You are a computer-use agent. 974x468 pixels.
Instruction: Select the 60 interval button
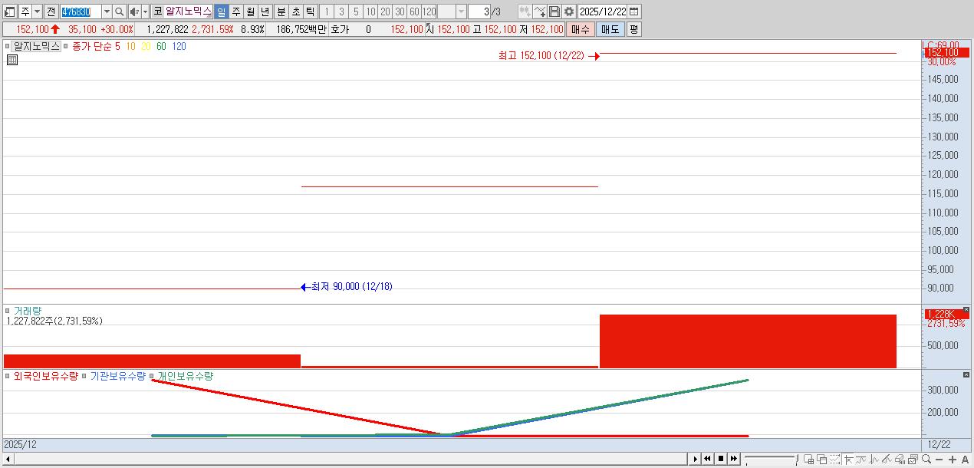pyautogui.click(x=414, y=12)
